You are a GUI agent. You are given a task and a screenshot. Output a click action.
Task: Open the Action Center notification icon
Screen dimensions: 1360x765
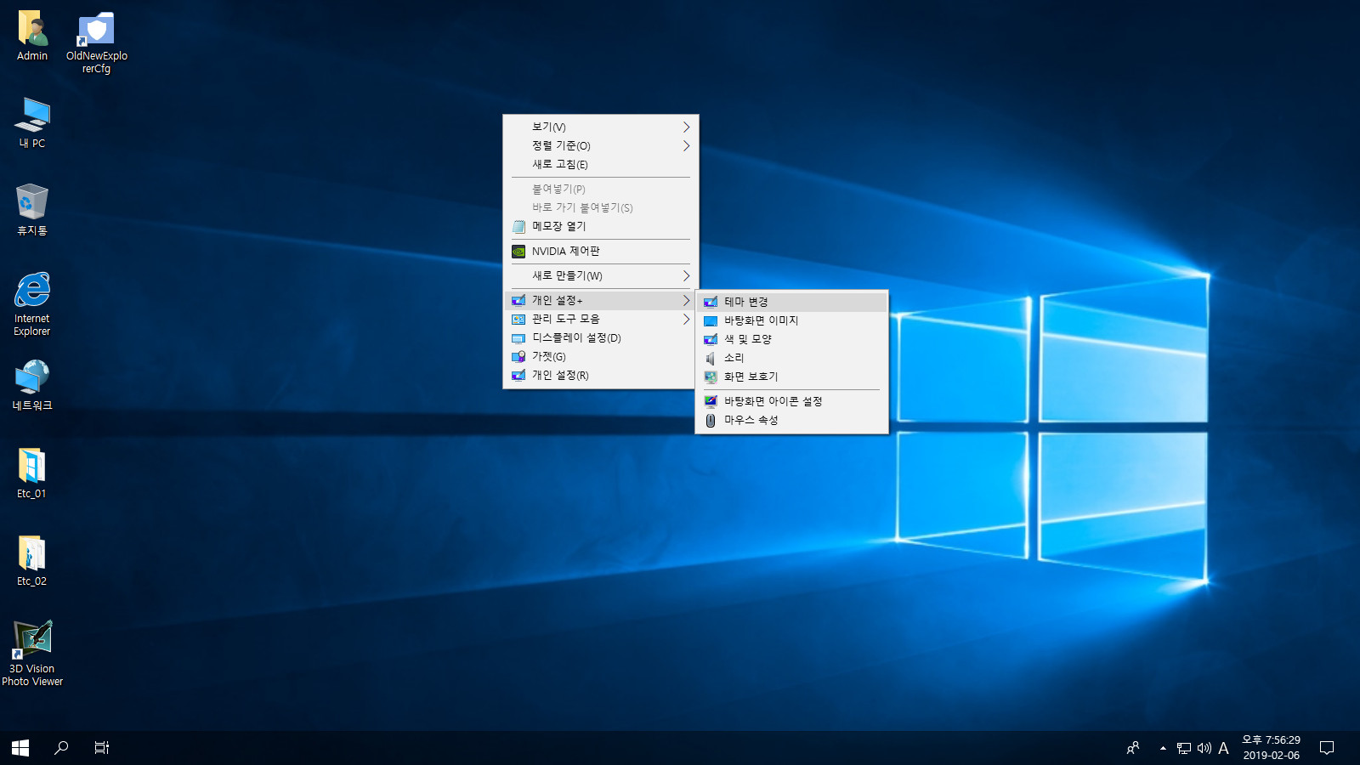point(1327,748)
